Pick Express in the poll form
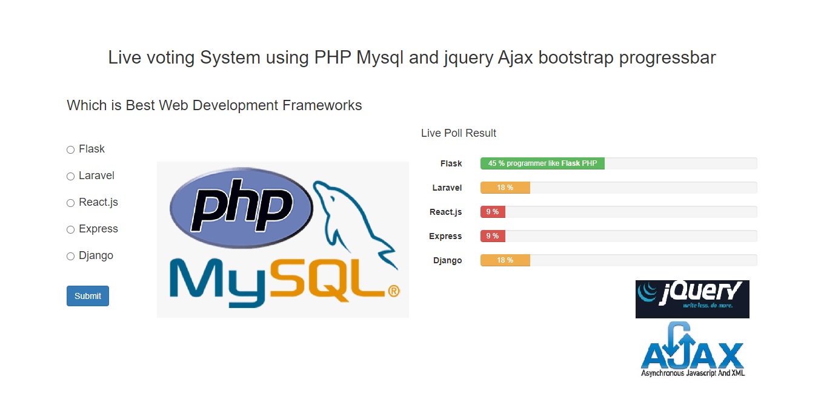 point(70,229)
